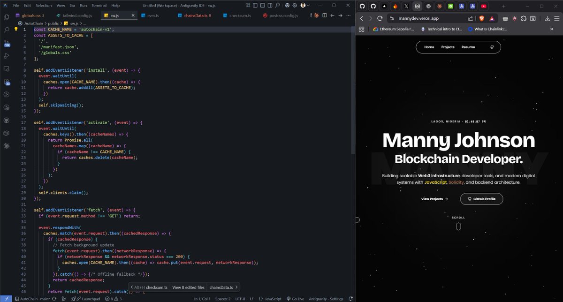This screenshot has width=563, height=302.
Task: Open the Ethereum Sepolia bookmark
Action: 393,29
